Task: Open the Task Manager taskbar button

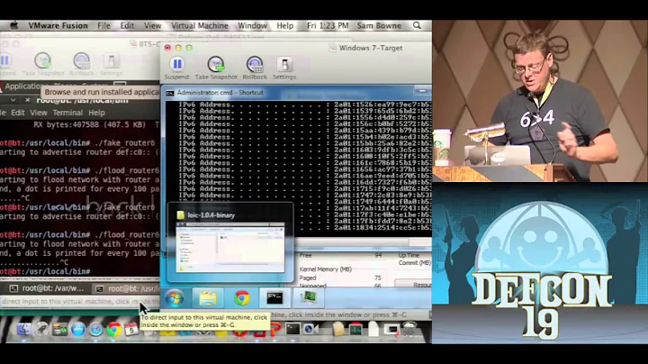Action: click(309, 298)
